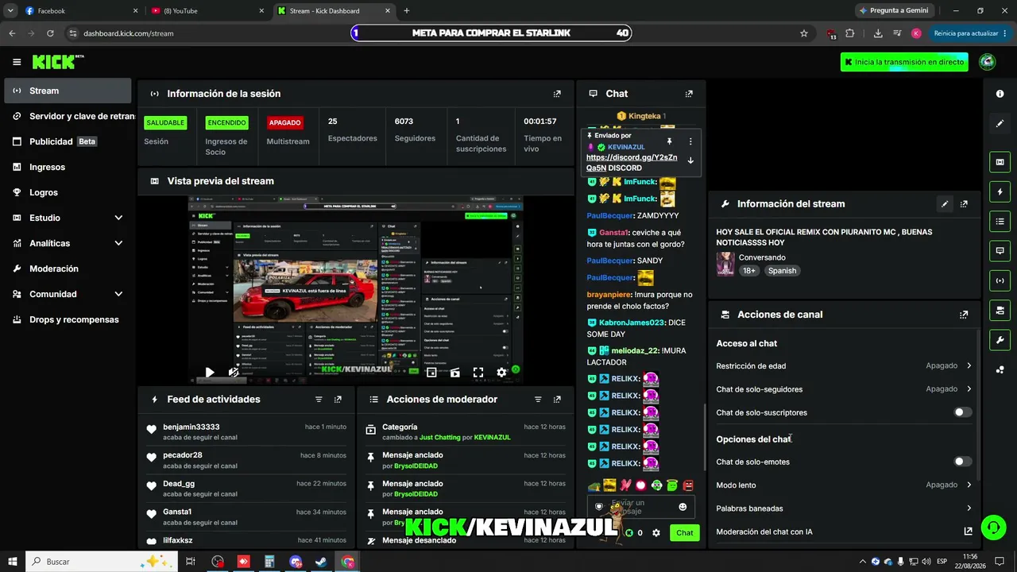This screenshot has width=1017, height=572.
Task: Open Restricción de edad options
Action: [x=844, y=366]
